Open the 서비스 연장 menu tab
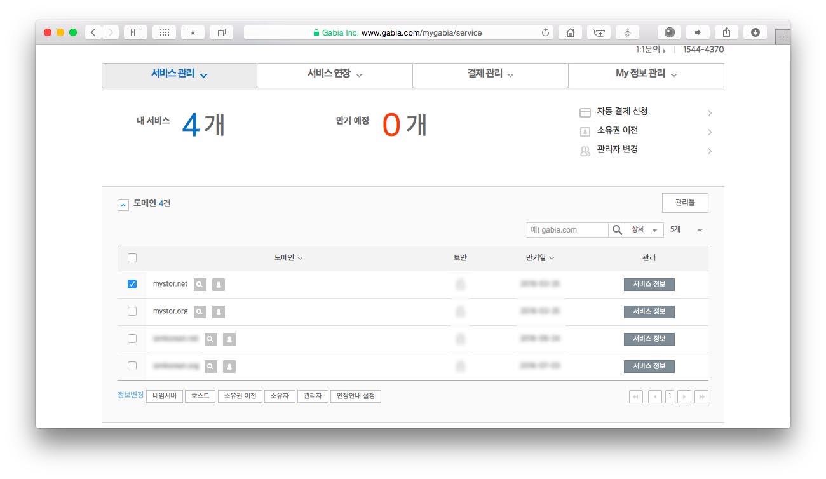Image resolution: width=826 pixels, height=479 pixels. [334, 74]
